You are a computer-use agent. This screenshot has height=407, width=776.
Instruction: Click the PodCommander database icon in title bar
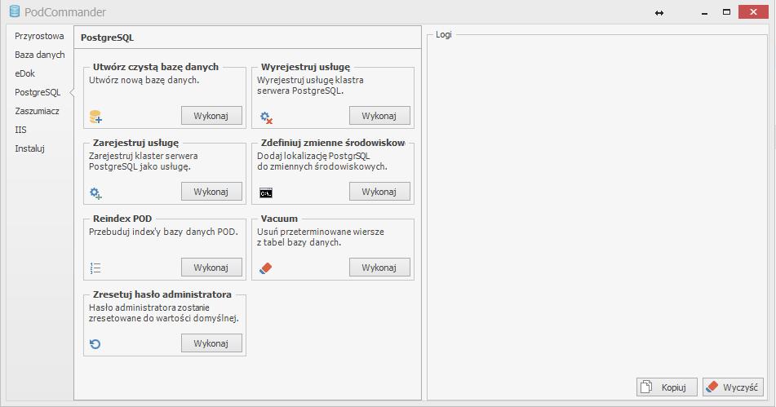pyautogui.click(x=15, y=11)
